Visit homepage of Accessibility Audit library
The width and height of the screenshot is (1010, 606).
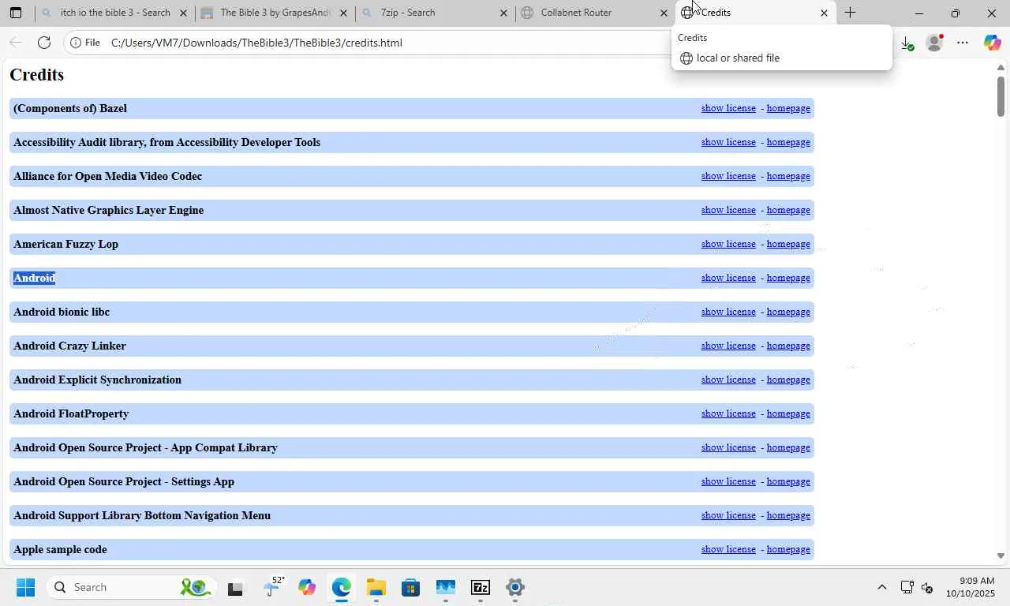(x=788, y=142)
